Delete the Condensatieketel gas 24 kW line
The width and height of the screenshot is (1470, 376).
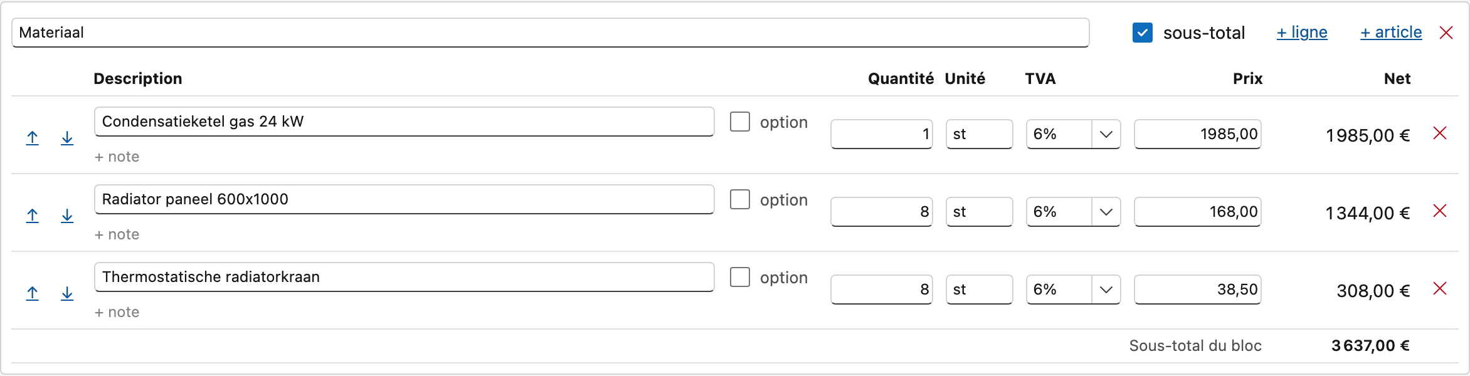point(1440,133)
